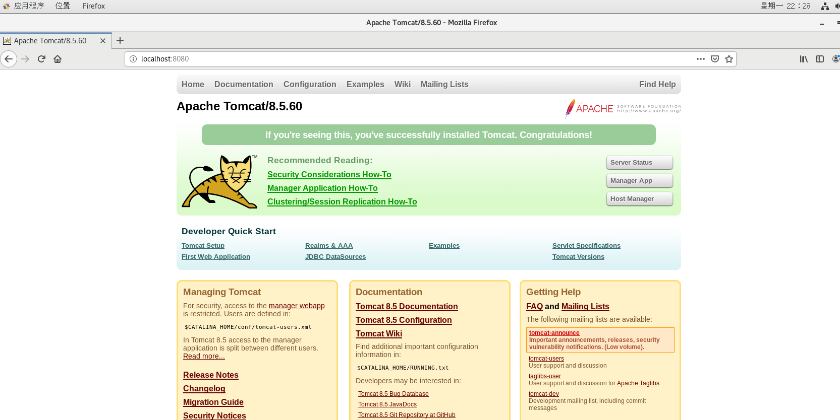The width and height of the screenshot is (840, 420).
Task: Click the manager webapp link
Action: 297,306
